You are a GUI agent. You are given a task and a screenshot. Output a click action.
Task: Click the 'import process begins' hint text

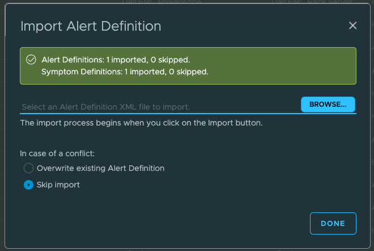click(141, 123)
